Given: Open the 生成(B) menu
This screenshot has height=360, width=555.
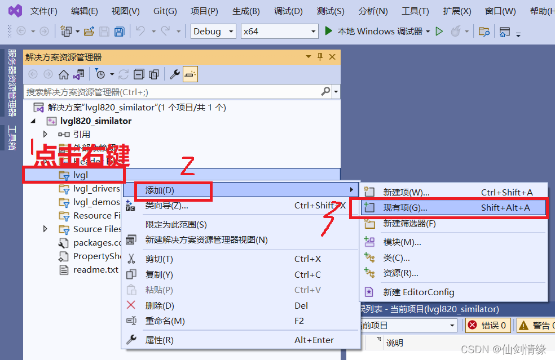Looking at the screenshot, I should [246, 11].
